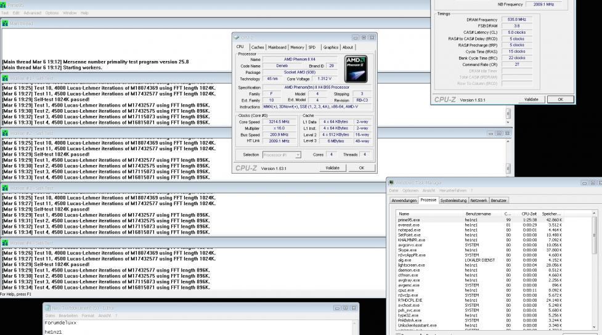This screenshot has width=602, height=335.
Task: Click the Windows Task Manager title icon
Action: click(391, 183)
